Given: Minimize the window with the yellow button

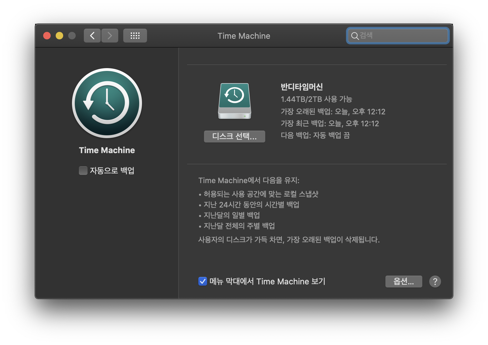Looking at the screenshot, I should pos(59,36).
